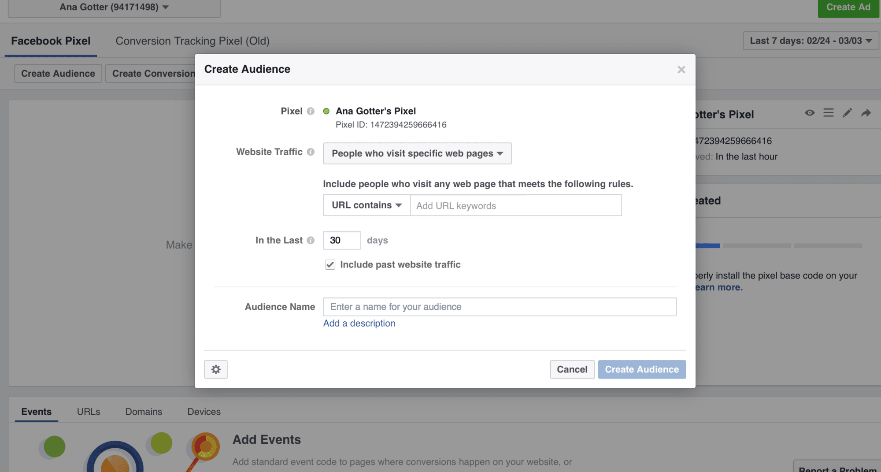This screenshot has height=472, width=881.
Task: Click the Create Conversion button
Action: pos(151,74)
